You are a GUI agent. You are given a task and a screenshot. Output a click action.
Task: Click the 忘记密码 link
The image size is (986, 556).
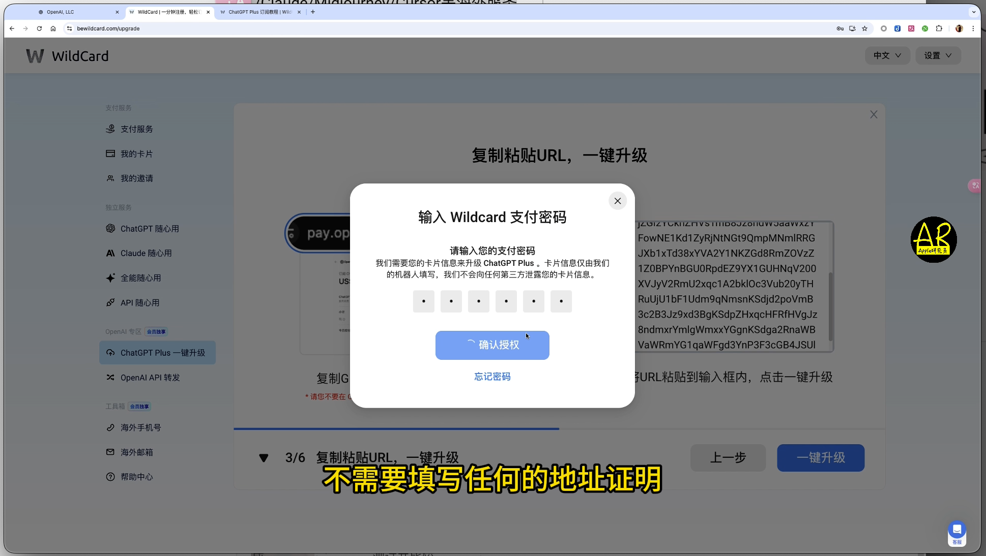pyautogui.click(x=492, y=377)
